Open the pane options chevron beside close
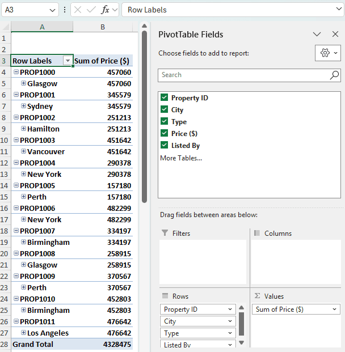 click(x=317, y=35)
